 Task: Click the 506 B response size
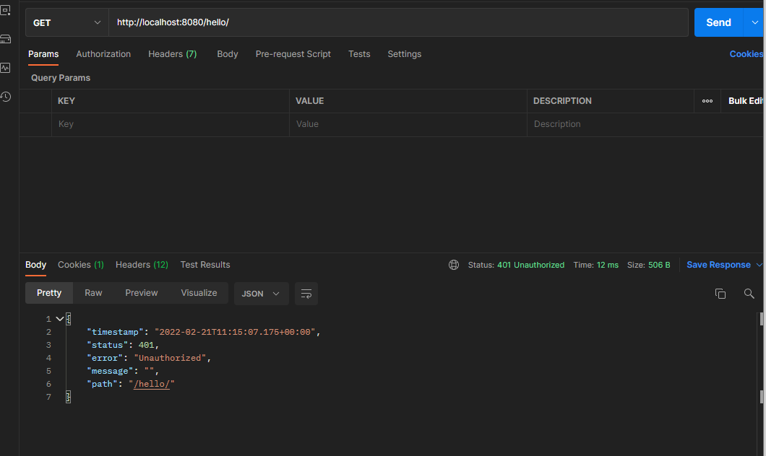tap(659, 265)
